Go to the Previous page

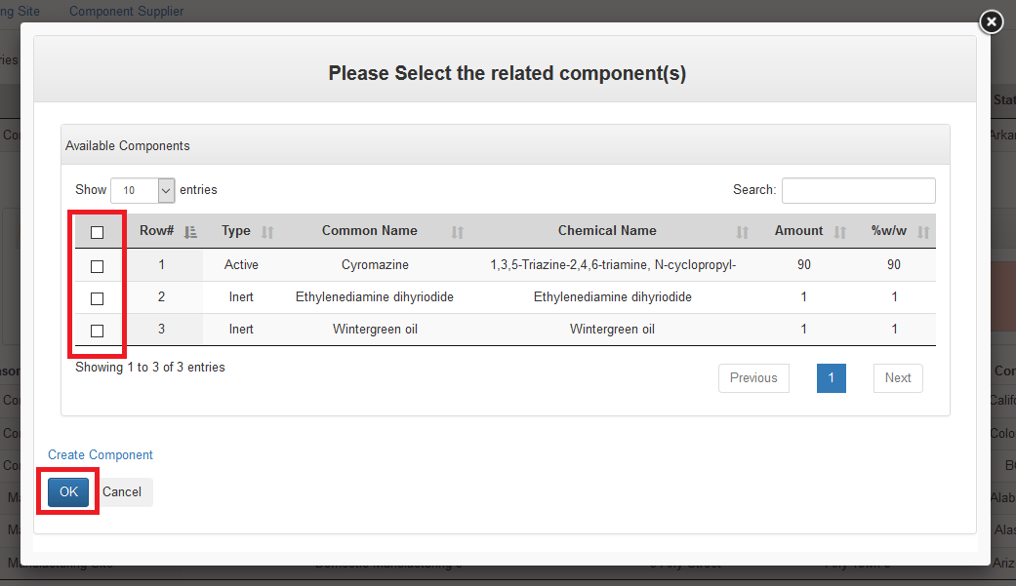pos(753,378)
